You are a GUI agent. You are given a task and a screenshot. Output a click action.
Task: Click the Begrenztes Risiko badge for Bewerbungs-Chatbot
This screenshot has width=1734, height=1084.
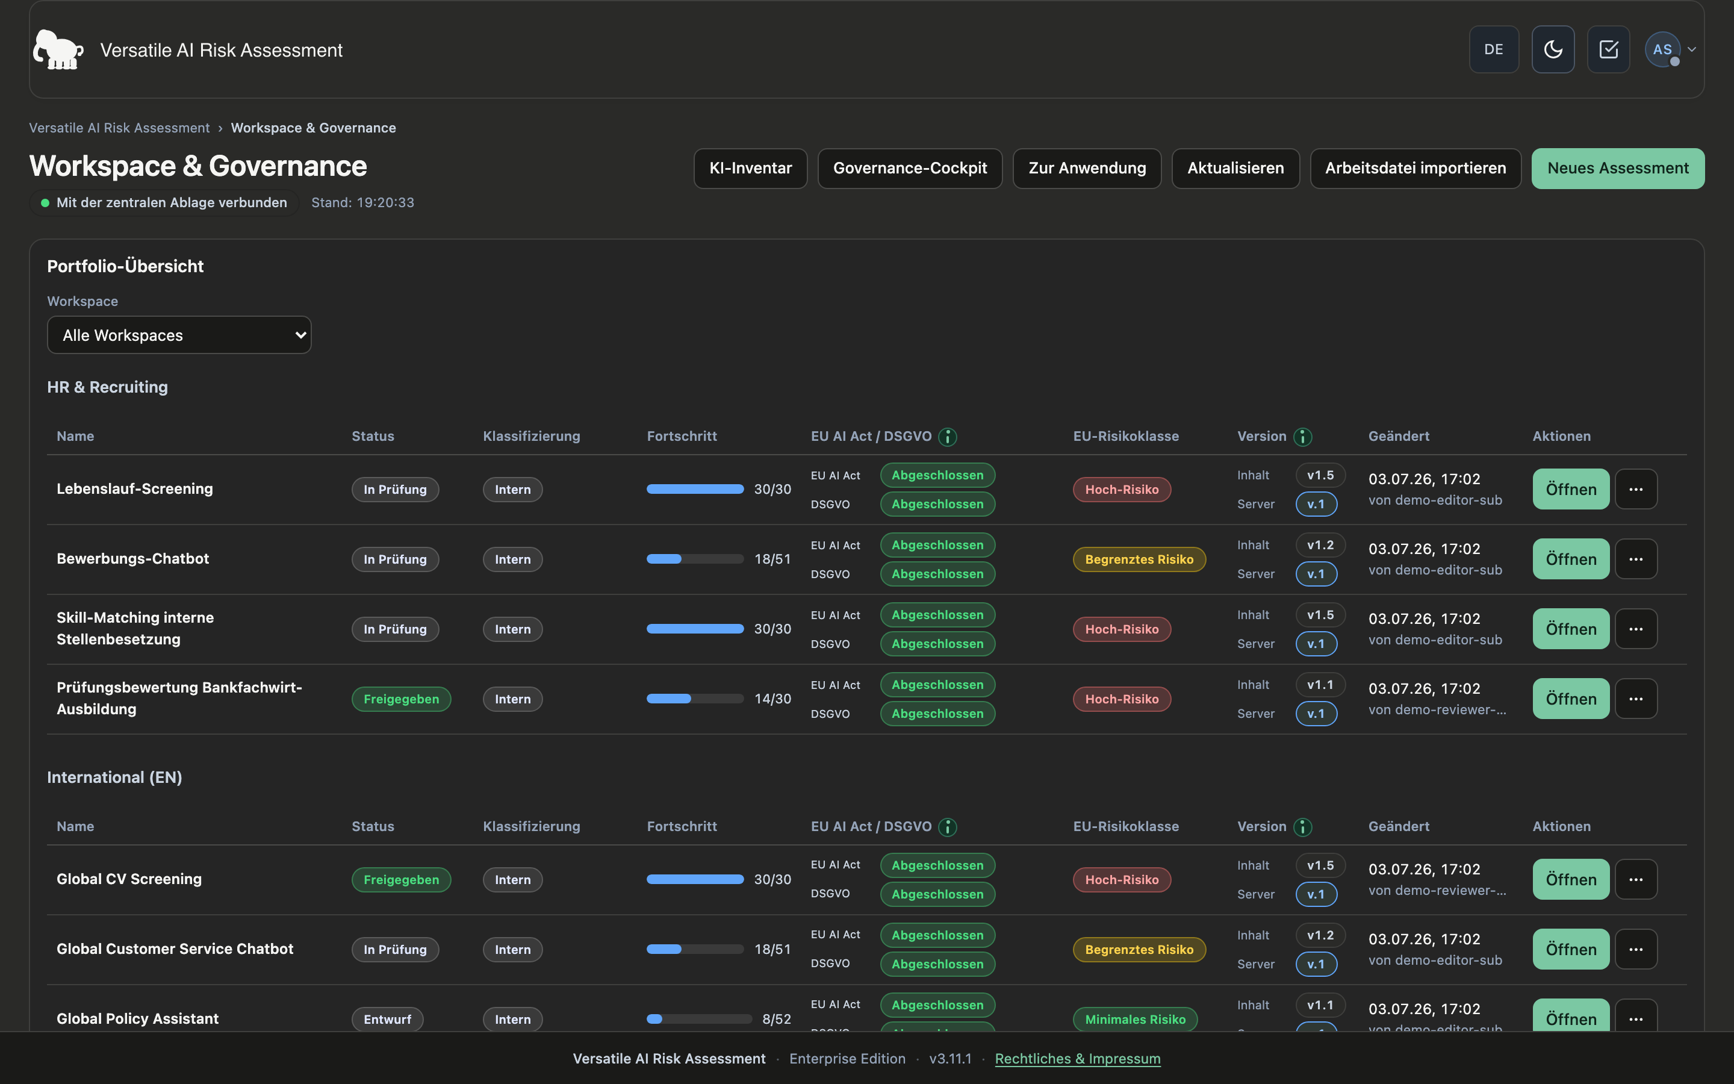pos(1139,558)
